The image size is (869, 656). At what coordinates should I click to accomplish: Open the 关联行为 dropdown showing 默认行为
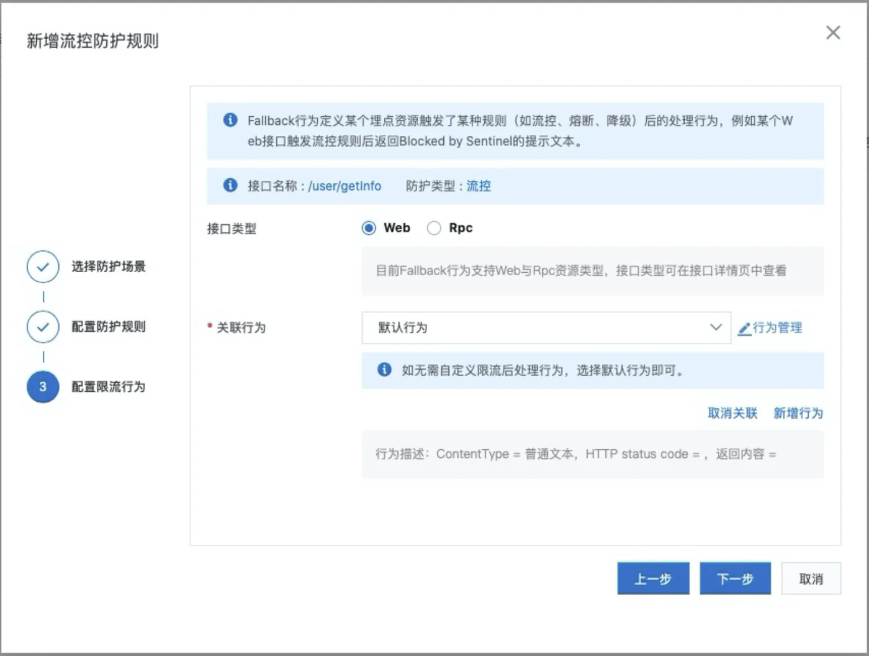(546, 327)
